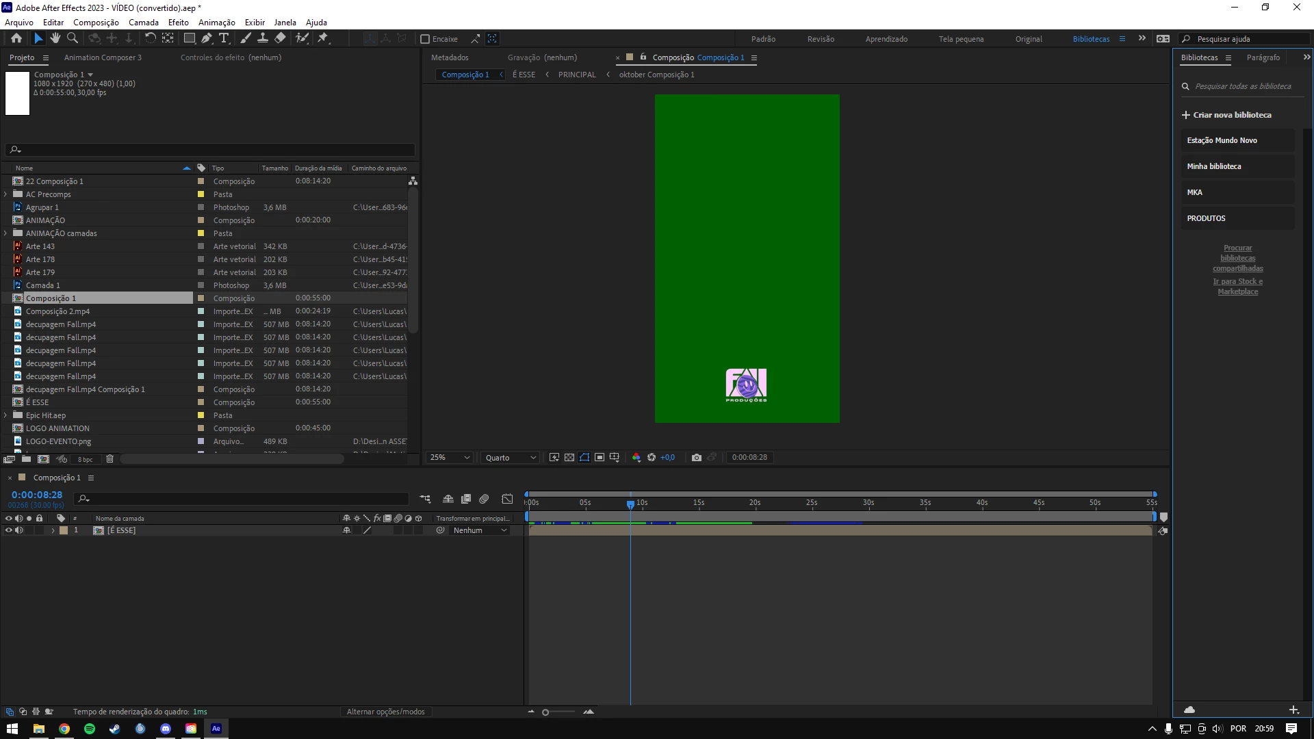Select the Puppet Pin tool
Screen dimensions: 1314x739
click(323, 38)
